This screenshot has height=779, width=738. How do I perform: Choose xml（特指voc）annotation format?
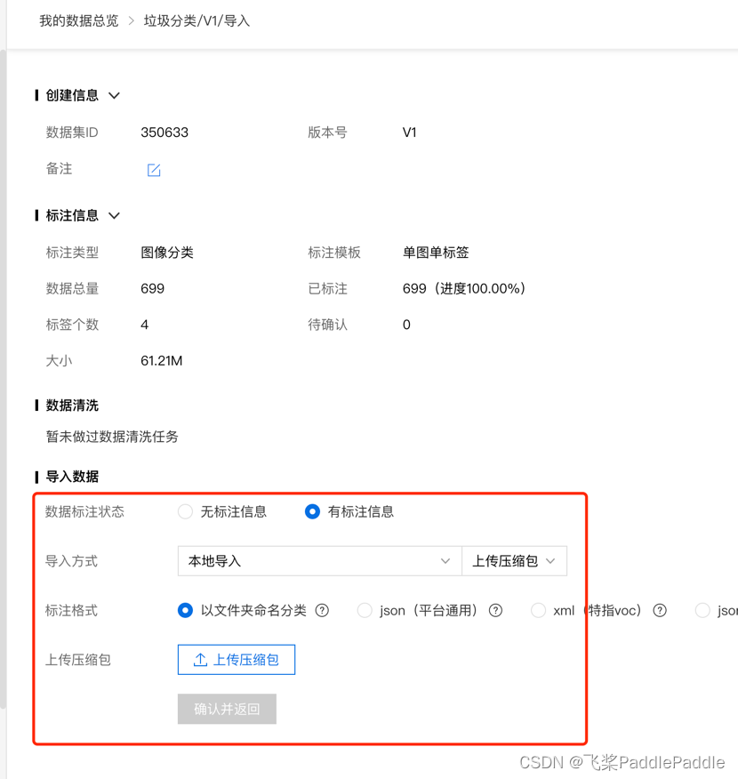pyautogui.click(x=538, y=610)
